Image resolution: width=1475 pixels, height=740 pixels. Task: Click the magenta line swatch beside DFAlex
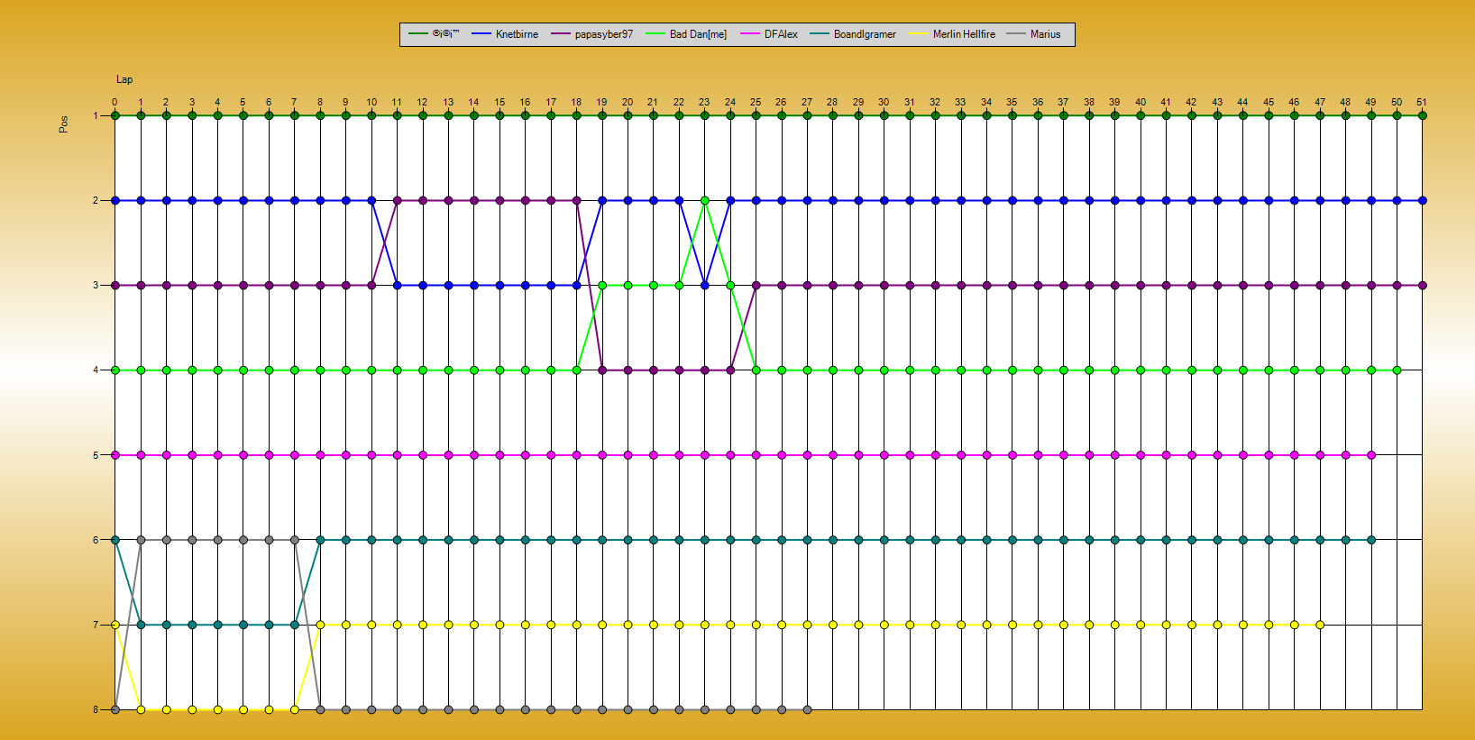click(749, 34)
